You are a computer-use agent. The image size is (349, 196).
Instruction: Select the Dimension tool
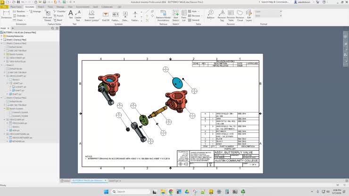(6, 14)
